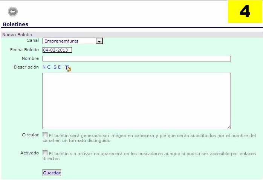Click into the Nombre text field
263x180 pixels.
click(x=136, y=58)
